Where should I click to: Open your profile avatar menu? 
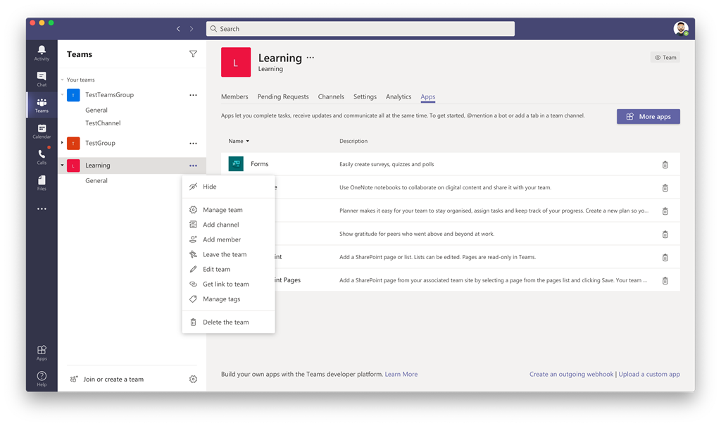point(681,28)
